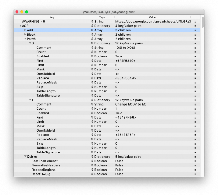Select the RebaseRegions key
The width and height of the screenshot is (218, 195).
click(x=43, y=170)
